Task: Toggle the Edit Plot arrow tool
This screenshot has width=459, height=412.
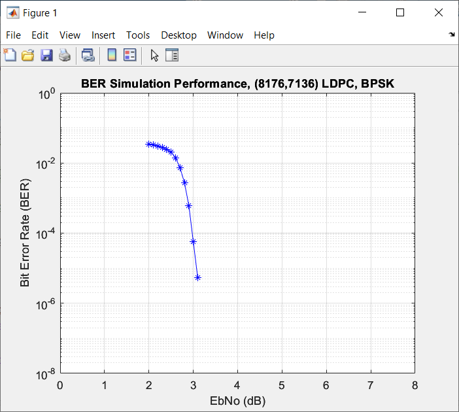Action: pyautogui.click(x=154, y=56)
